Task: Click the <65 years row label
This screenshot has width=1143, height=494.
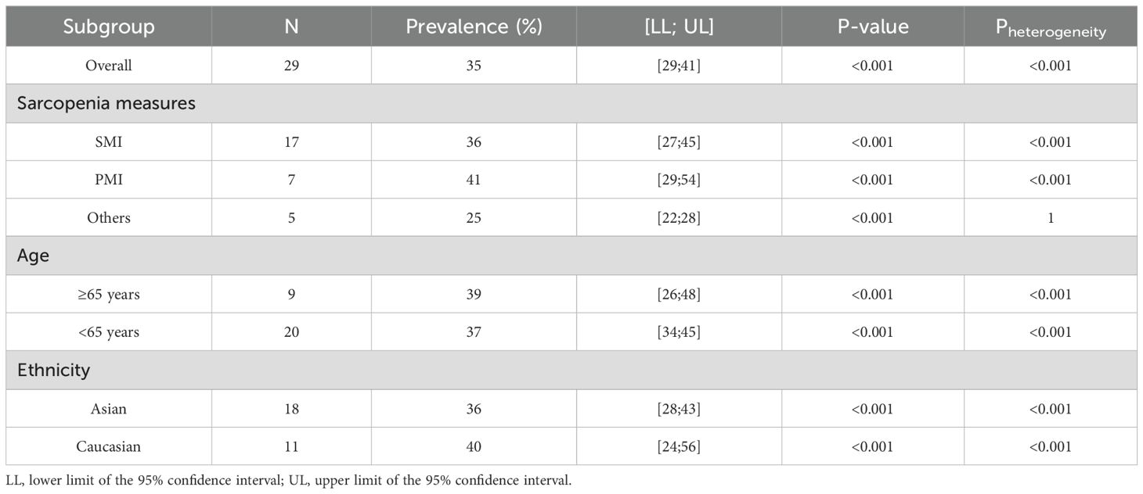Action: tap(109, 332)
